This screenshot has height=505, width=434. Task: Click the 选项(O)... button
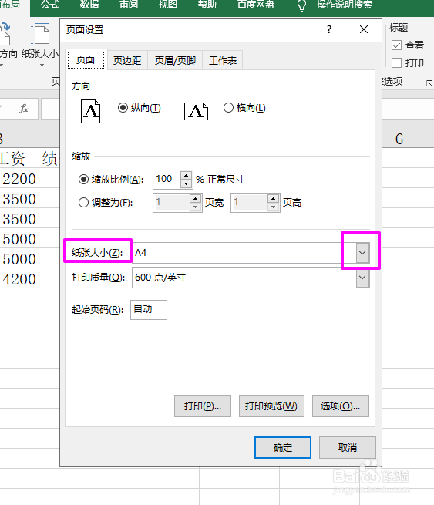click(340, 406)
